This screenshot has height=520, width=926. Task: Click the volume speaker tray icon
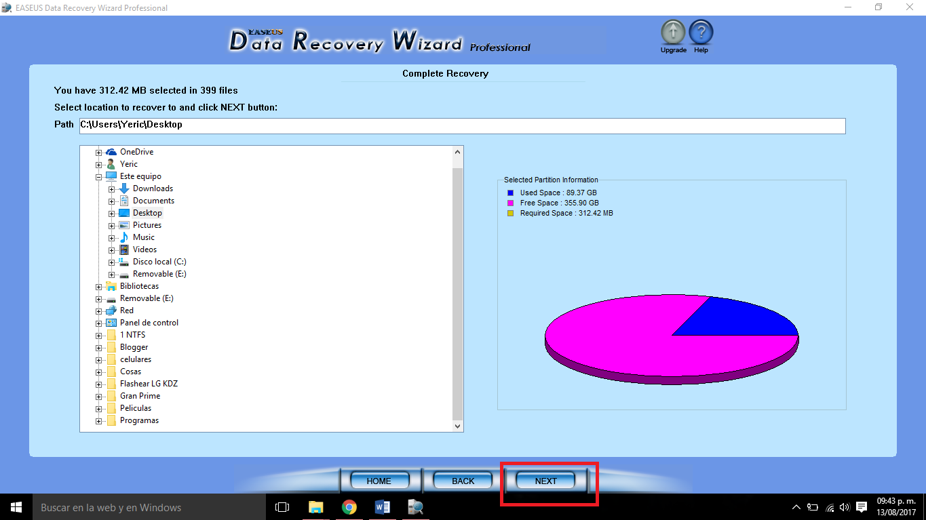click(845, 507)
